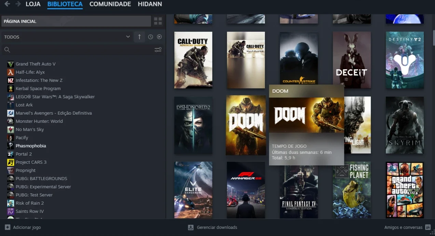Click the plus icon beside Adicionar jogo

click(8, 227)
